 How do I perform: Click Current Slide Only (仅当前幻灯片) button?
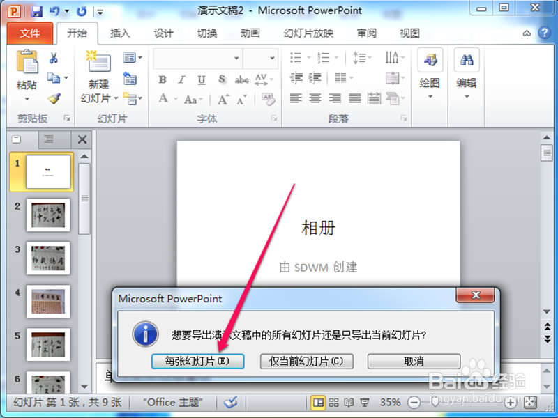(306, 361)
